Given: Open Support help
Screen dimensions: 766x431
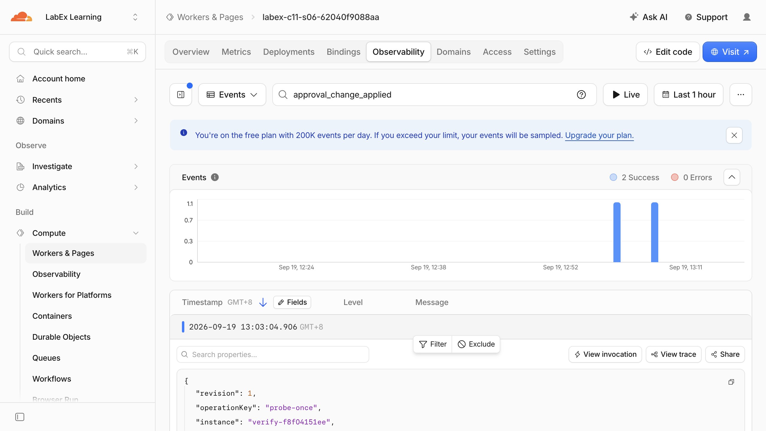Looking at the screenshot, I should [706, 17].
